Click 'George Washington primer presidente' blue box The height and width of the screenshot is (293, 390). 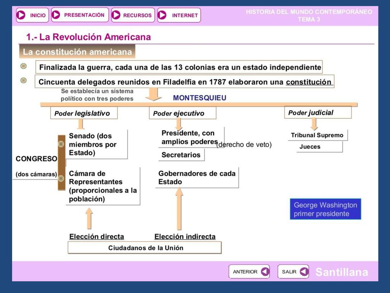click(325, 209)
